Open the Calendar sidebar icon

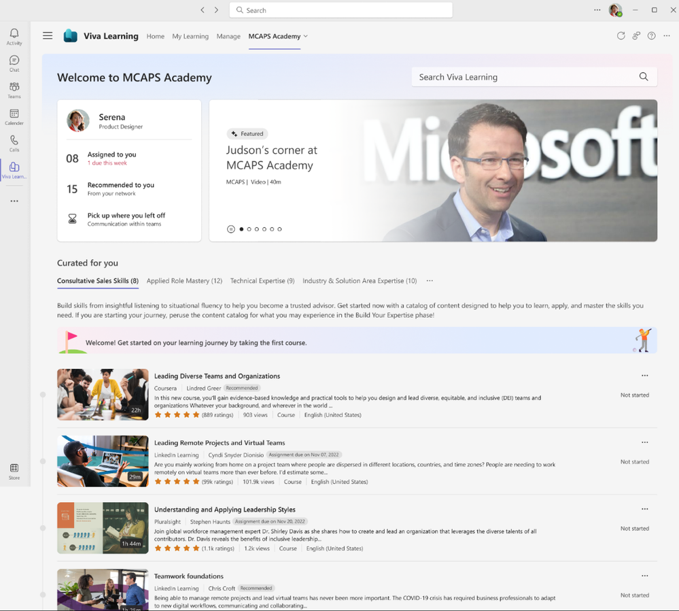click(x=14, y=116)
